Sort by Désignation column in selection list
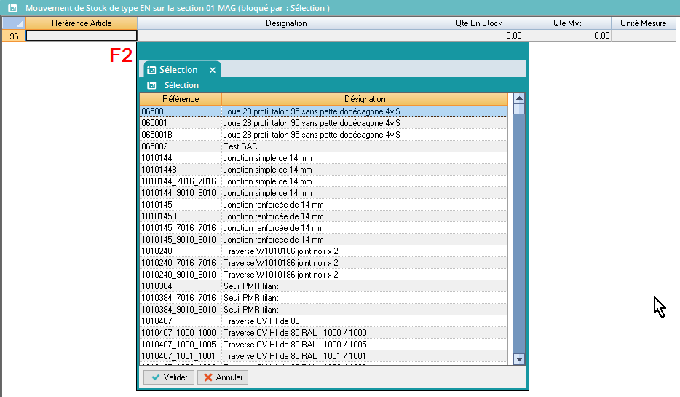Viewport: 680px width, 397px height. (x=365, y=99)
